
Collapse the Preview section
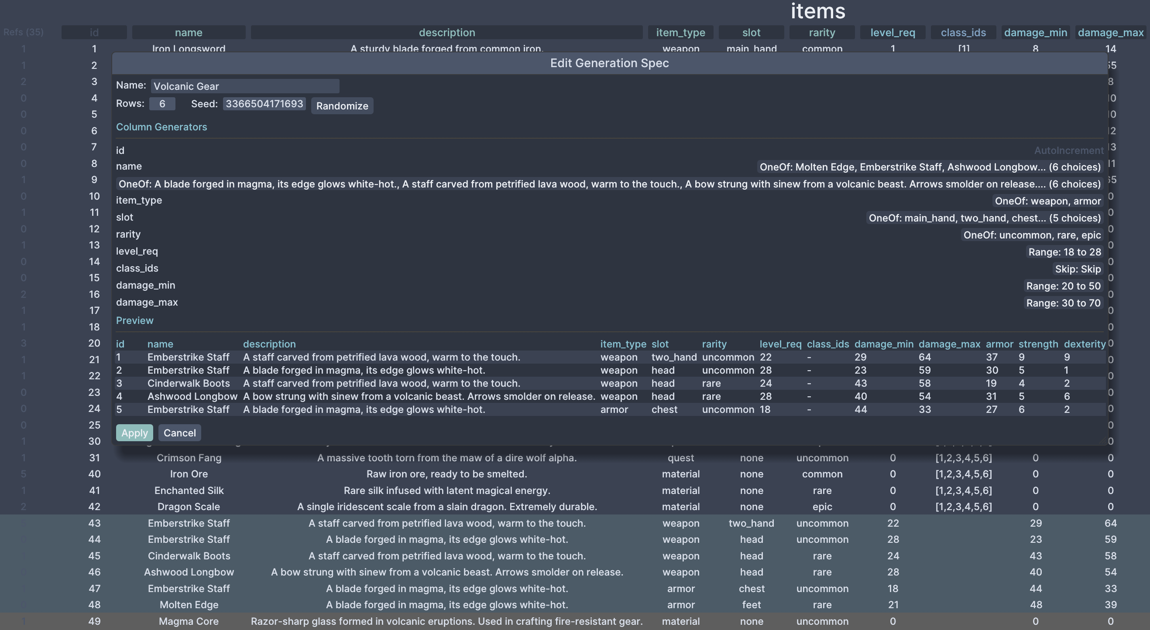pyautogui.click(x=134, y=320)
